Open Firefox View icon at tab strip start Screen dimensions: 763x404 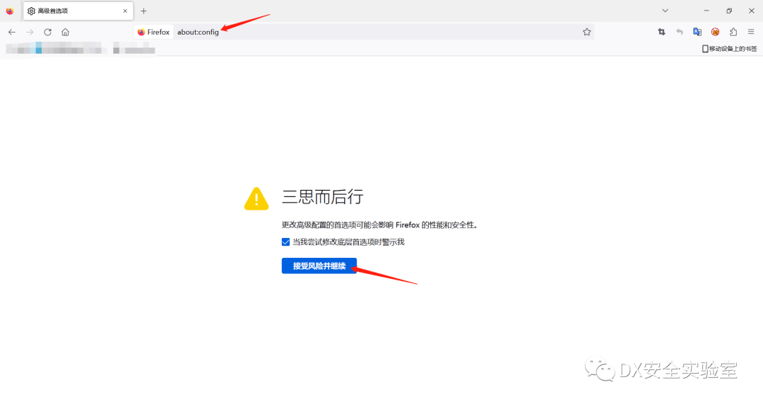(10, 11)
